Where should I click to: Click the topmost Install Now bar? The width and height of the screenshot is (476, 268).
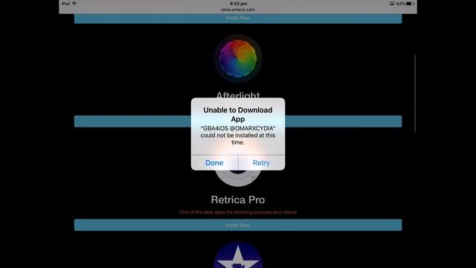(x=238, y=18)
